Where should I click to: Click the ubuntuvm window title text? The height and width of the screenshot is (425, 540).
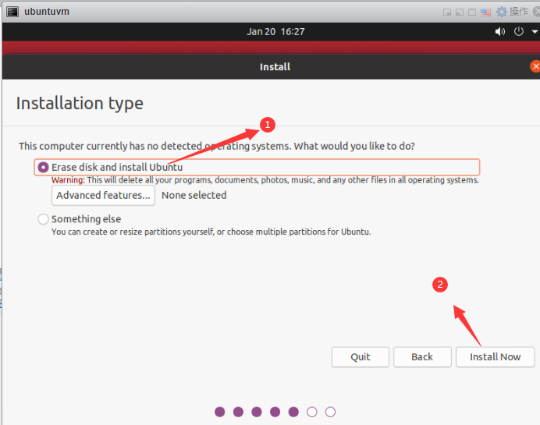click(x=47, y=12)
